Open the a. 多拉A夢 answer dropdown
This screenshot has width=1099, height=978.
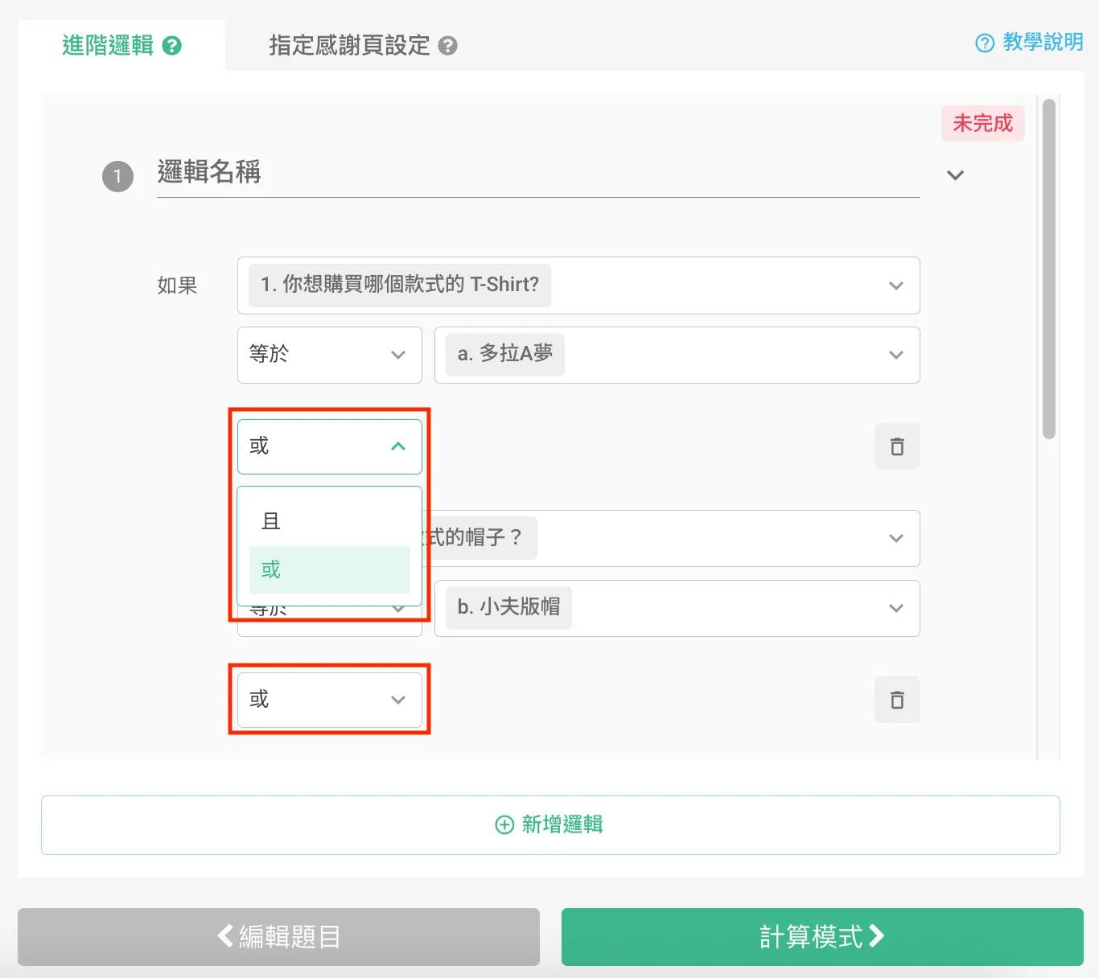pos(677,355)
